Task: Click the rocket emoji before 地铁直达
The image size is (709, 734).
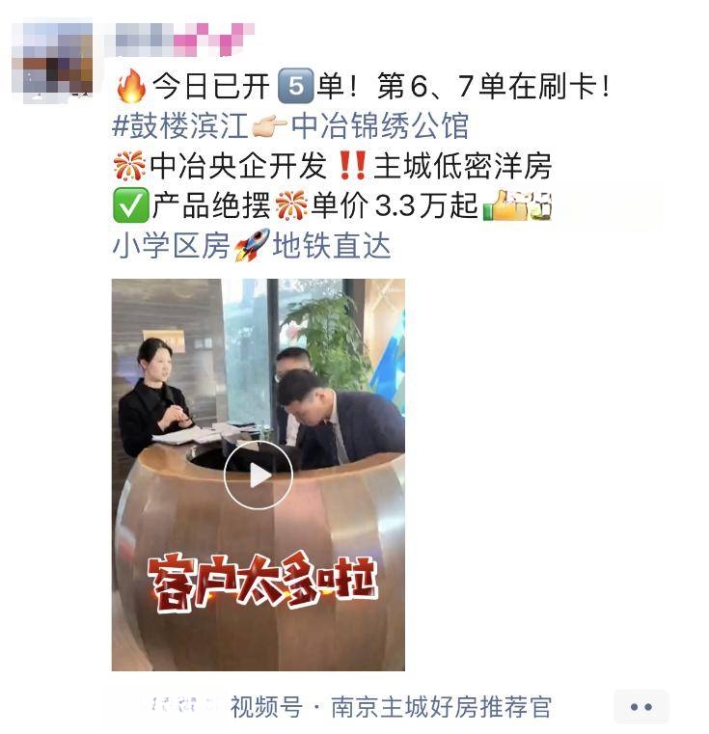Action: point(252,245)
